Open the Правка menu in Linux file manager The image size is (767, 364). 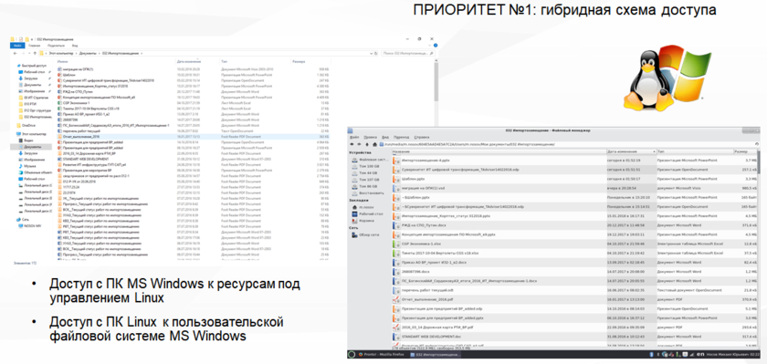tap(371, 137)
